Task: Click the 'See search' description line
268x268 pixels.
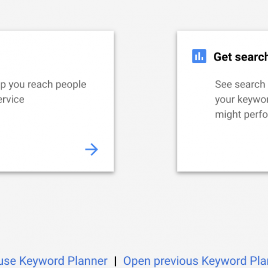Action: click(x=240, y=84)
